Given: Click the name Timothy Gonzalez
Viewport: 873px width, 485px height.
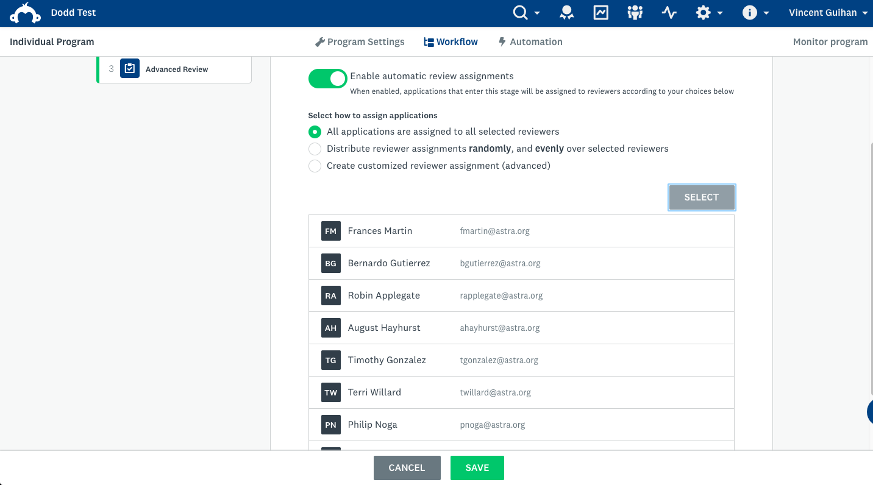Looking at the screenshot, I should (387, 360).
